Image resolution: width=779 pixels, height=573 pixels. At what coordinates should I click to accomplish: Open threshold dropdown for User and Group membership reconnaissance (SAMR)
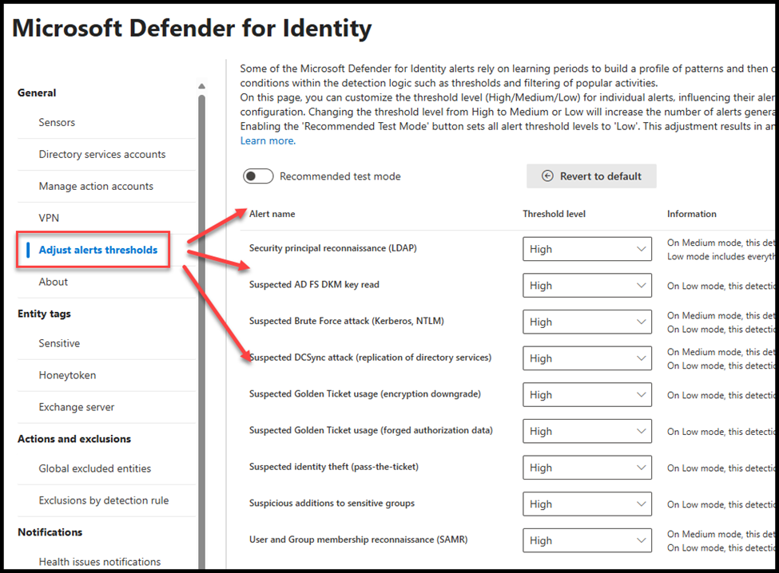(586, 540)
